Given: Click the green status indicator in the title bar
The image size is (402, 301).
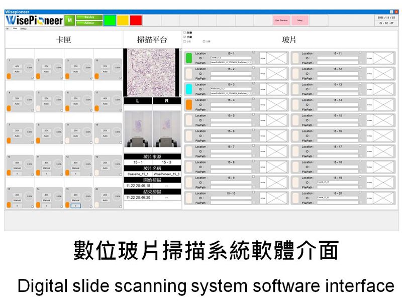Looking at the screenshot, I should tap(110, 20).
